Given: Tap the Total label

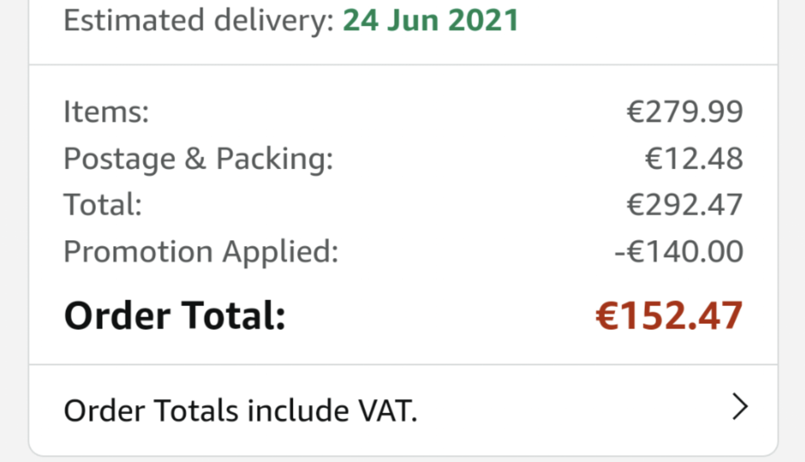Looking at the screenshot, I should (x=103, y=205).
